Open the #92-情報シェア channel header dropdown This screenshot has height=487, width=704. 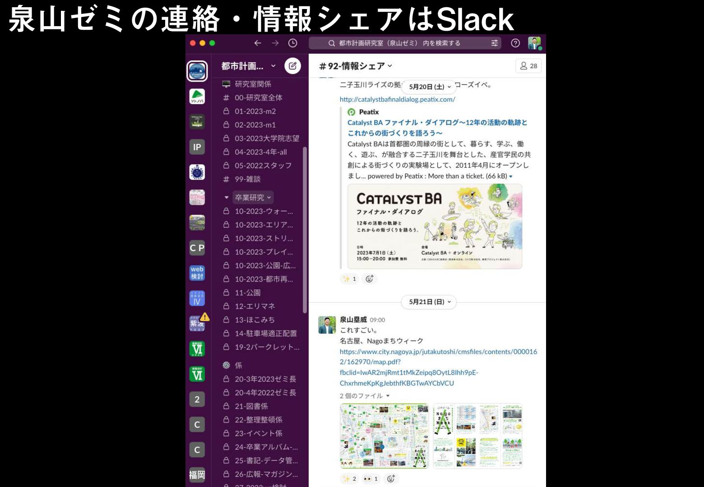point(356,66)
